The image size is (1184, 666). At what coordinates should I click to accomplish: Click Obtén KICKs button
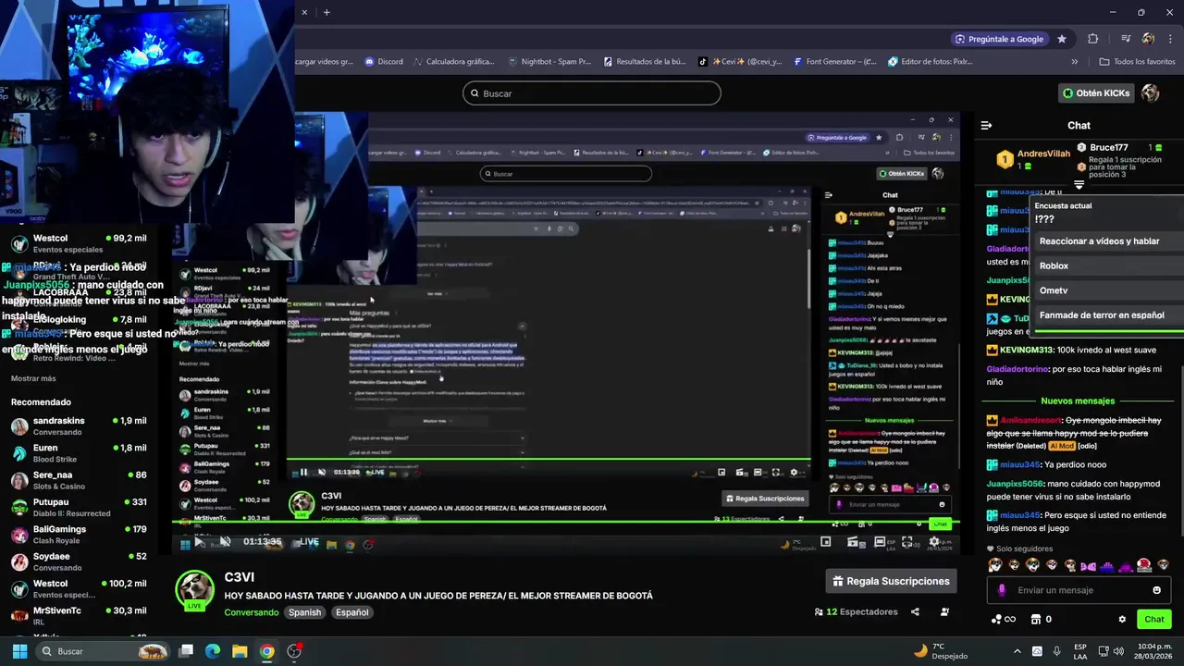click(x=1096, y=92)
